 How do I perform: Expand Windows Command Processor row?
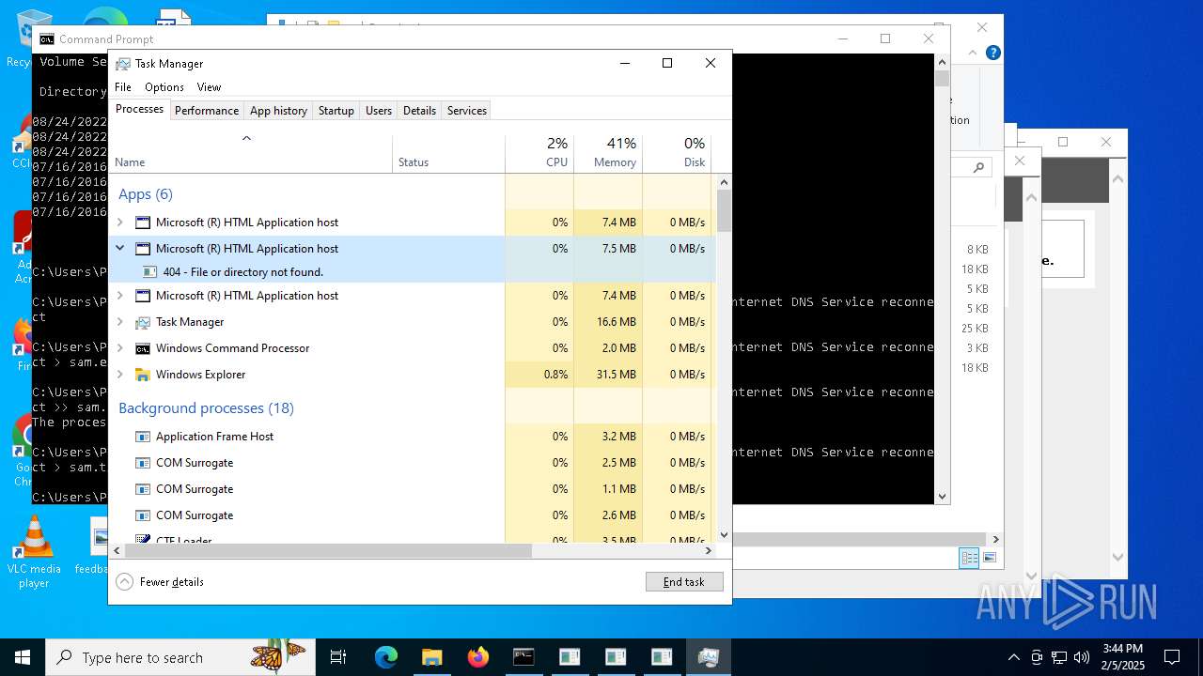[119, 348]
